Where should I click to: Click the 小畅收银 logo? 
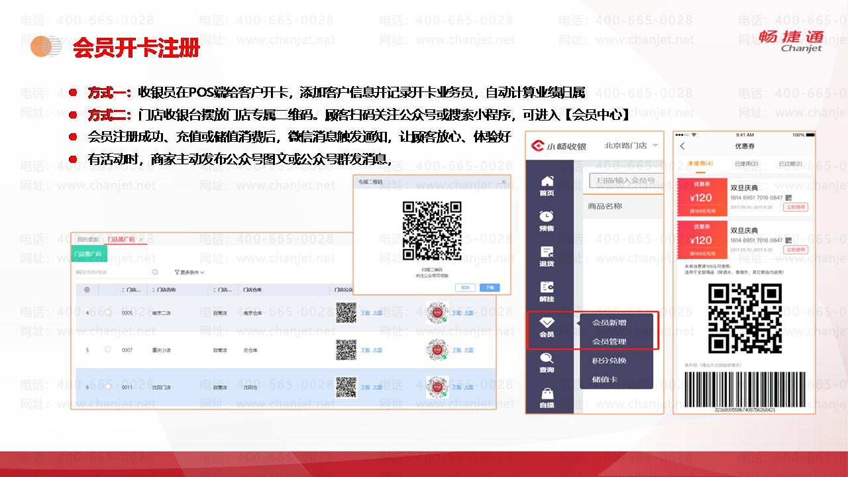557,146
